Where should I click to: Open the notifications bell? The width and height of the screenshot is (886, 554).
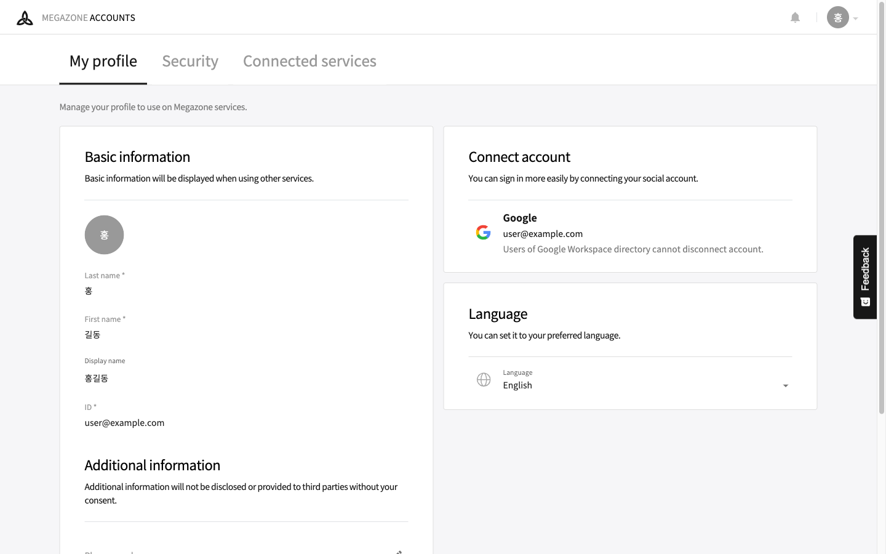coord(795,17)
